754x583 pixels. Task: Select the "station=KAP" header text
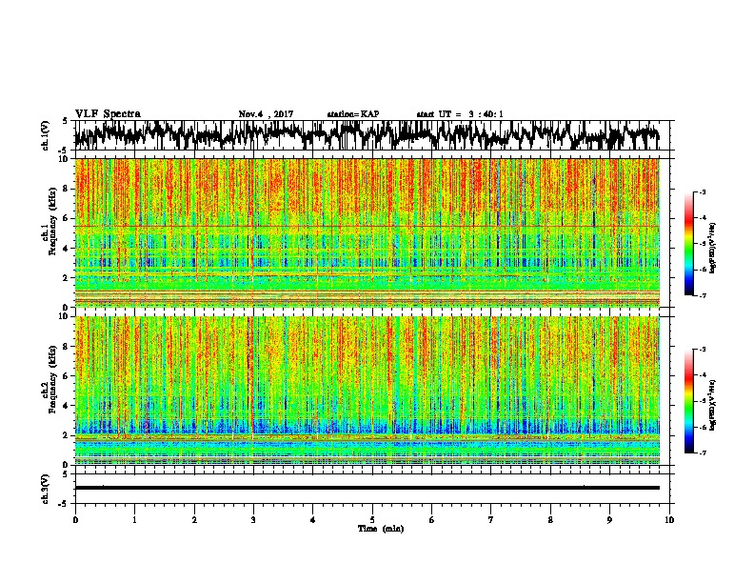pos(353,114)
